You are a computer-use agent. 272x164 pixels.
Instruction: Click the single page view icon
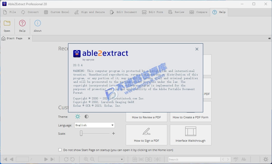pos(135,159)
